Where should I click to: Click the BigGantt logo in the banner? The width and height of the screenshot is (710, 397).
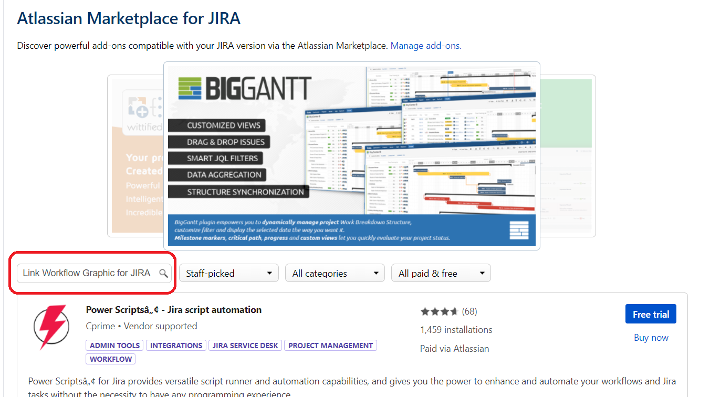(x=245, y=89)
